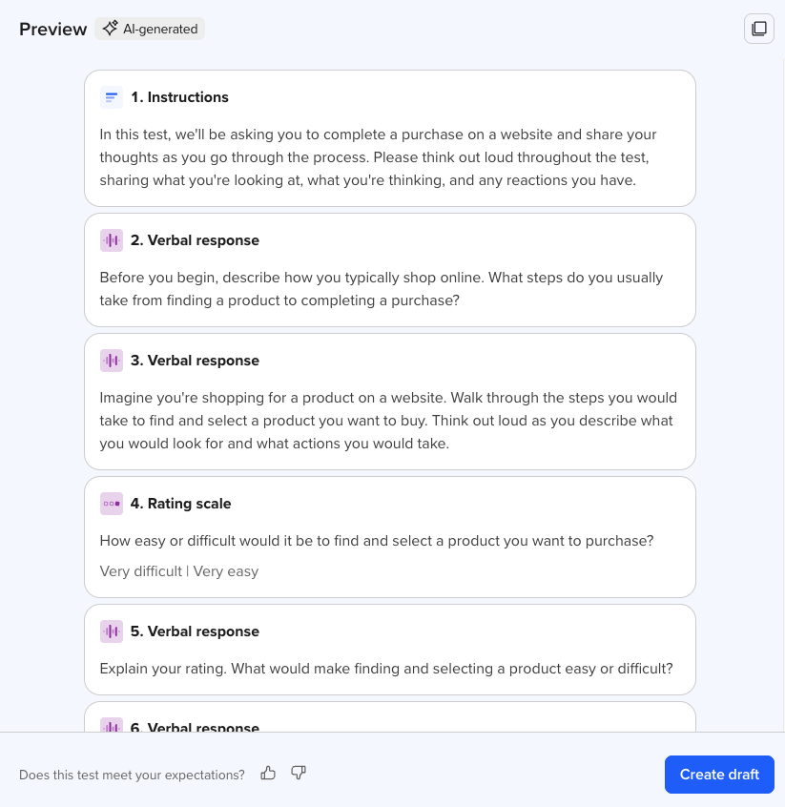Click the copy icon in top-right corner
Viewport: 785px width, 807px height.
[x=759, y=29]
